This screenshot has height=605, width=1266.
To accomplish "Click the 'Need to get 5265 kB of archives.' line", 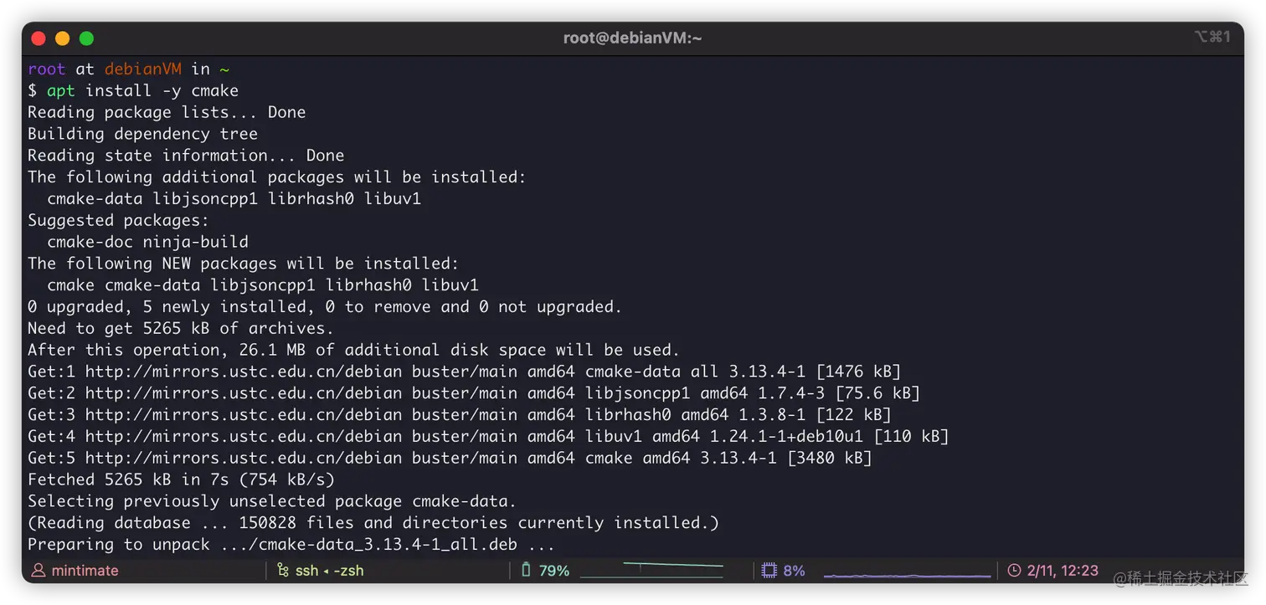I will (x=181, y=329).
